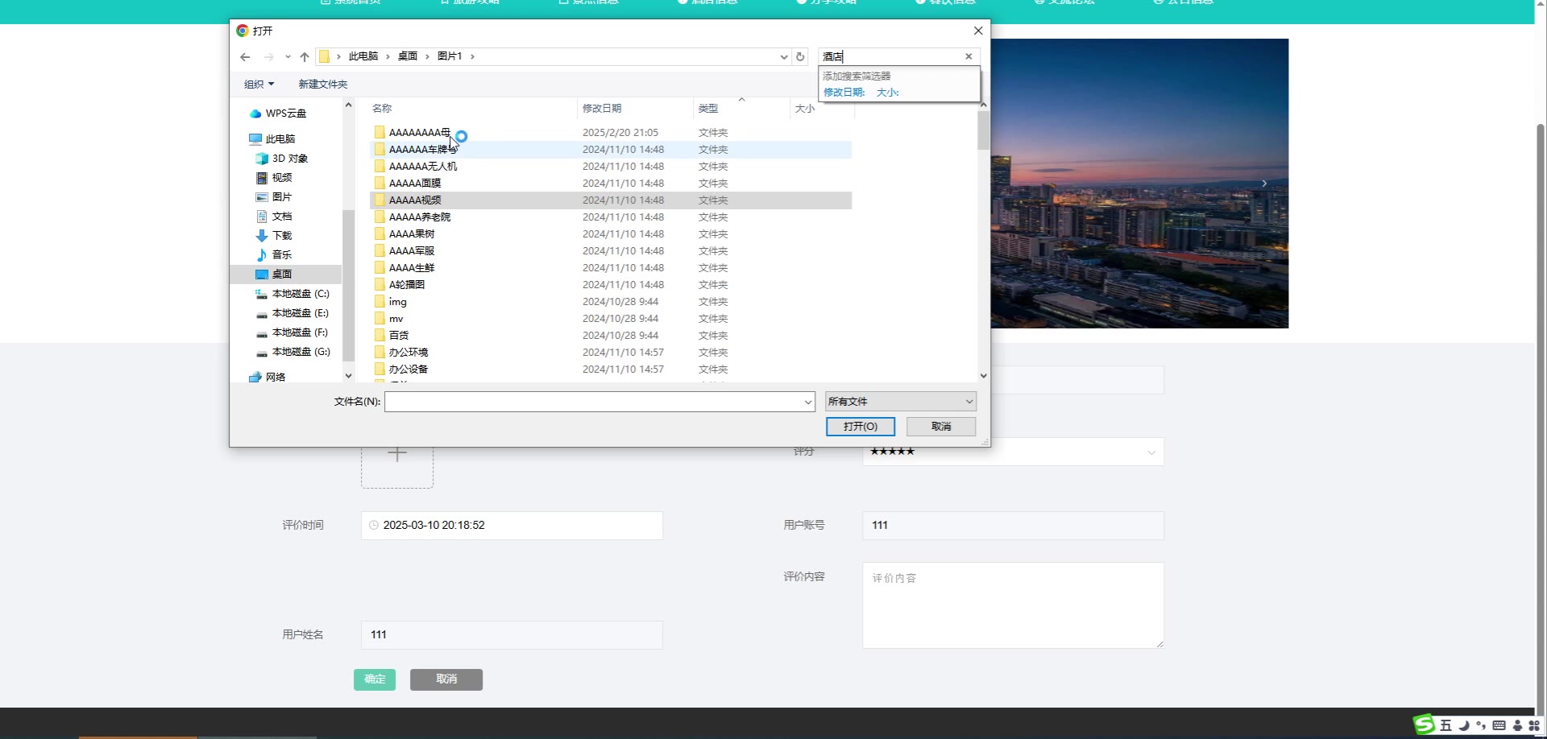Show next carousel image with right arrow

[1264, 184]
